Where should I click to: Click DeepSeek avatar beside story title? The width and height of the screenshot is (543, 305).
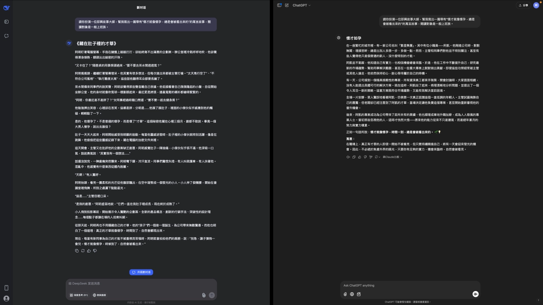(x=69, y=43)
